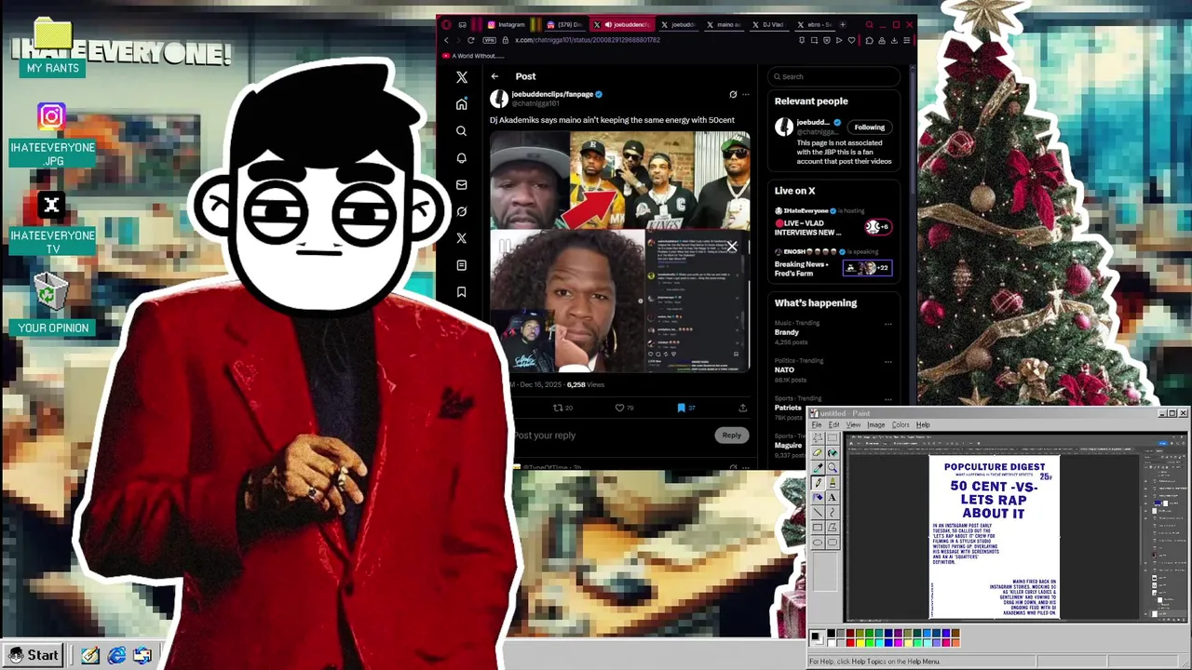The image size is (1192, 670).
Task: Open the Help menu in Paint
Action: (923, 425)
